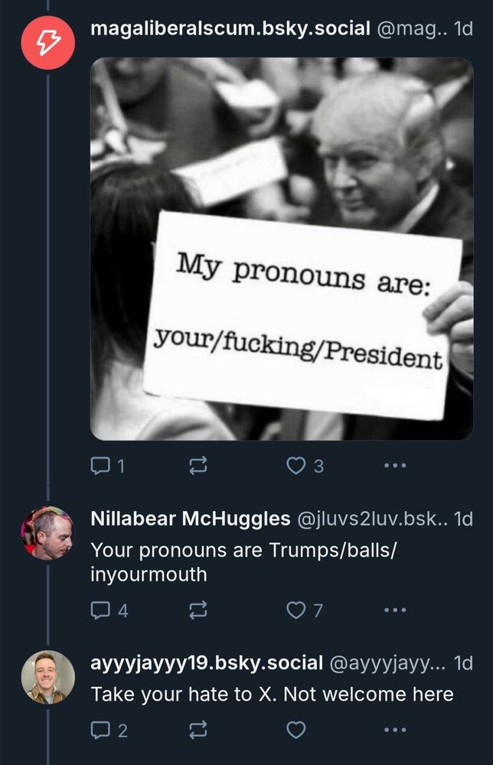The image size is (493, 765).
Task: Open more options on ayyyjayyy19's comment
Action: coord(395,731)
